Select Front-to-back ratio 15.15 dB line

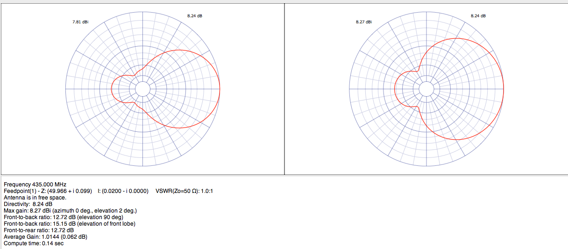tap(70, 224)
